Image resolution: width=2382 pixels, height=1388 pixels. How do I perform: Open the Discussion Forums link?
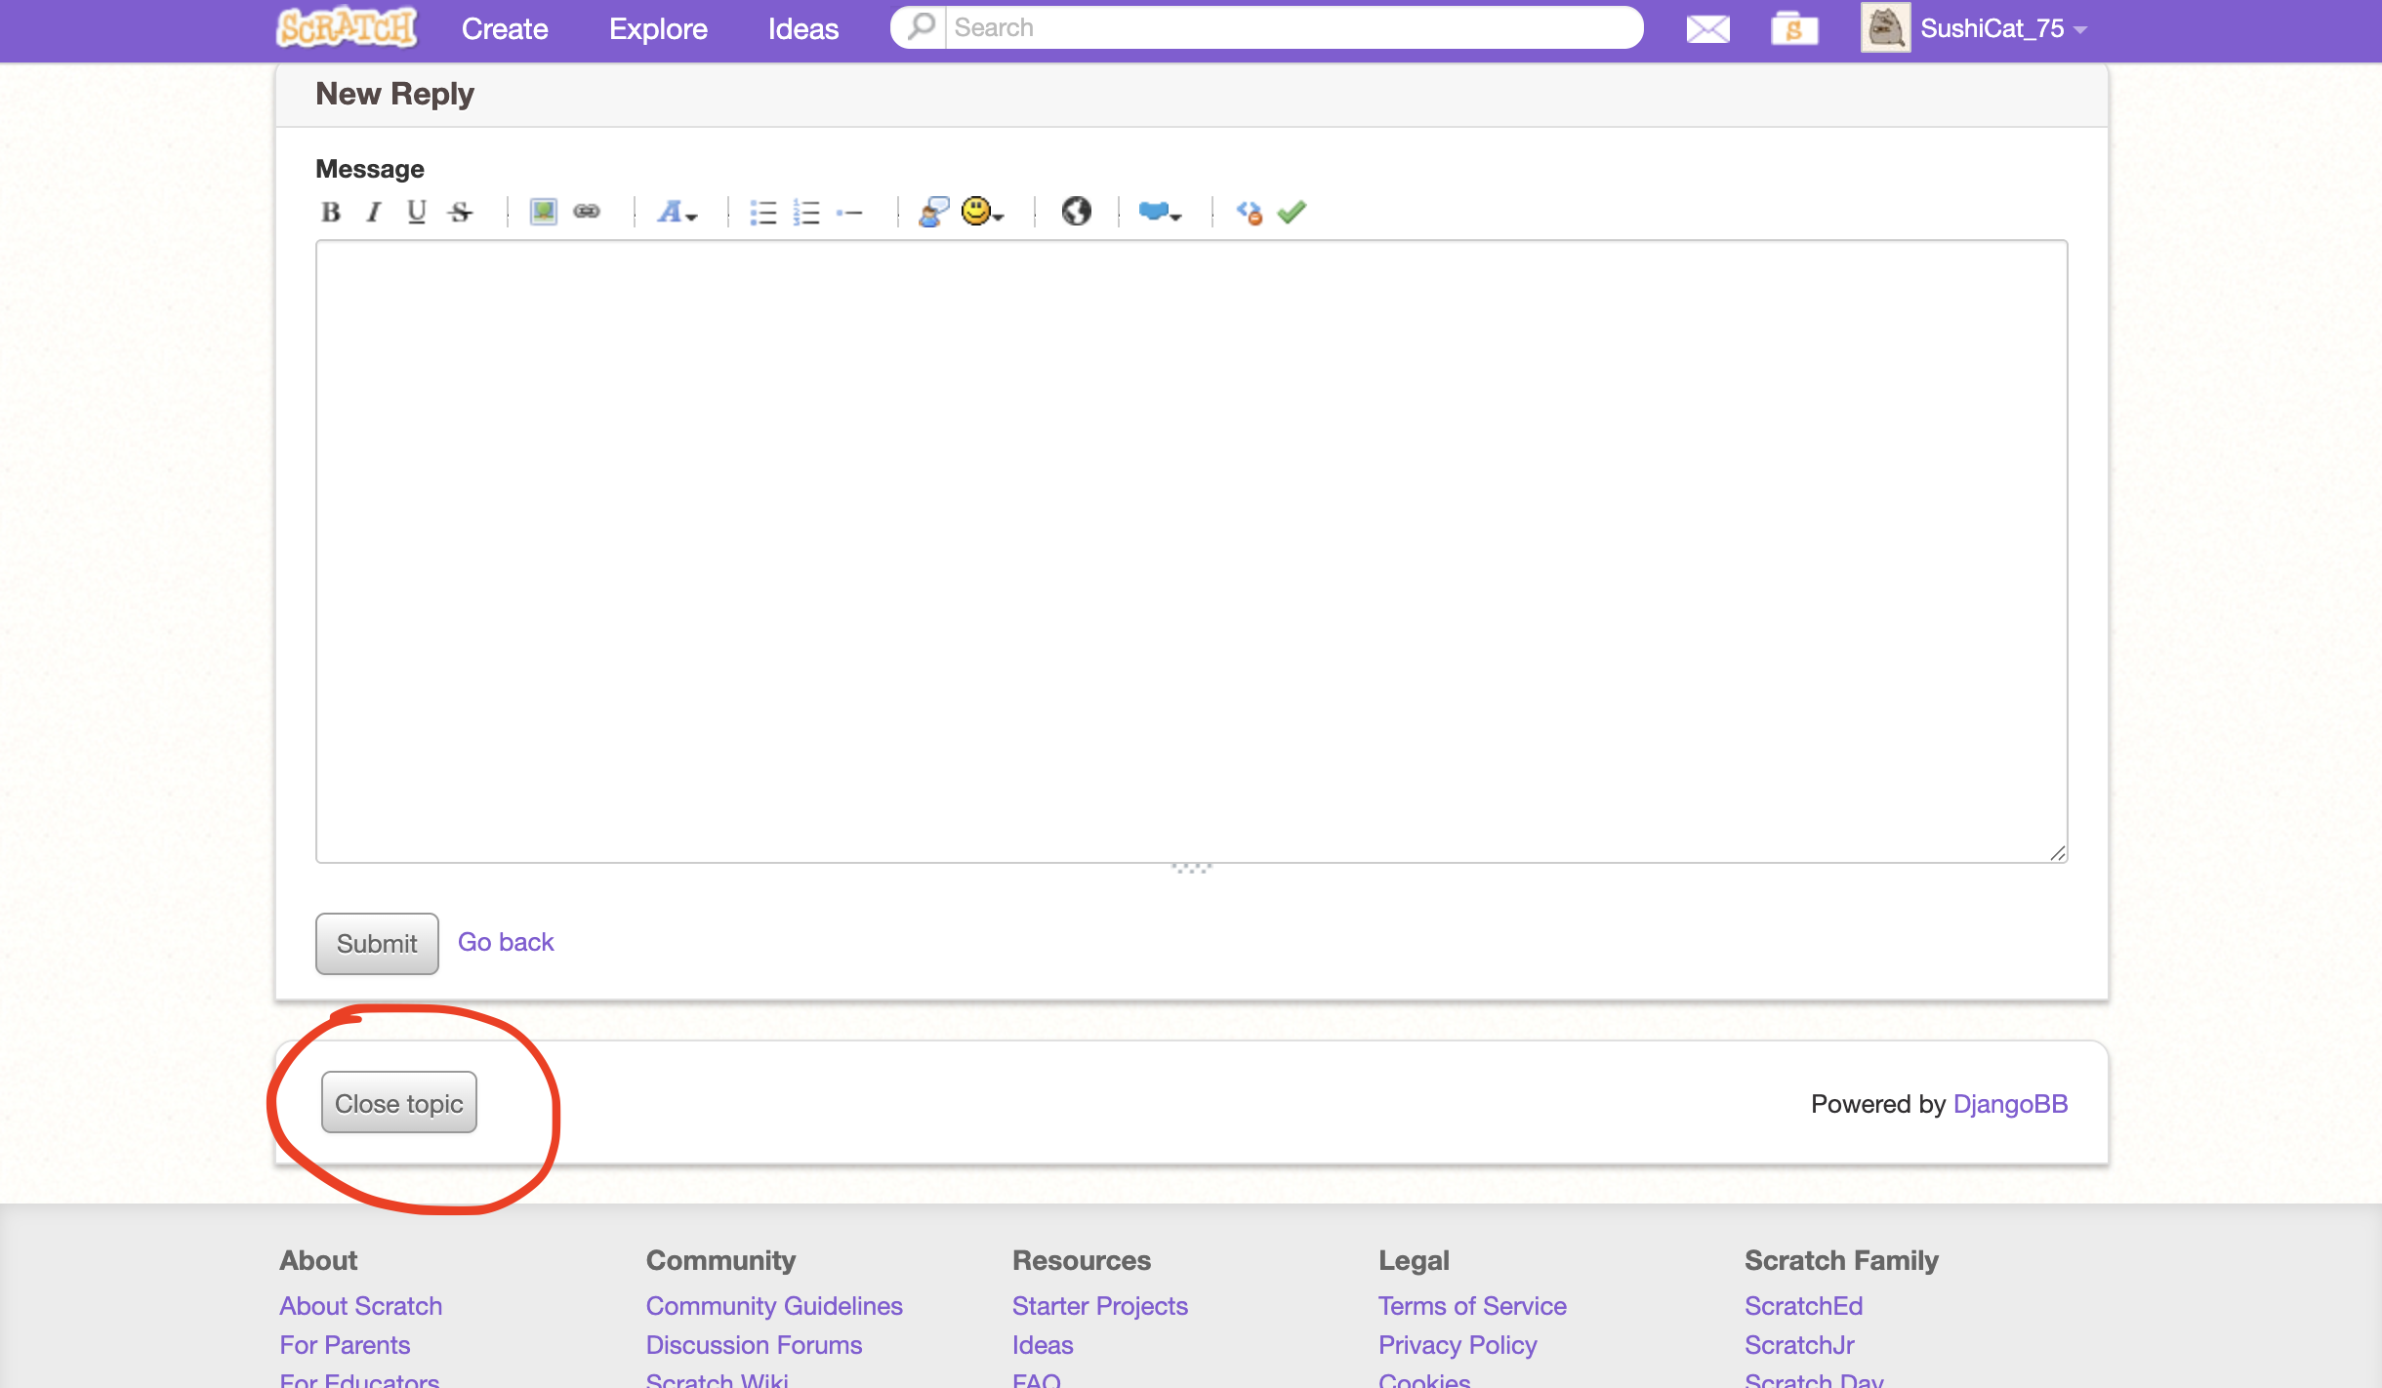coord(754,1345)
